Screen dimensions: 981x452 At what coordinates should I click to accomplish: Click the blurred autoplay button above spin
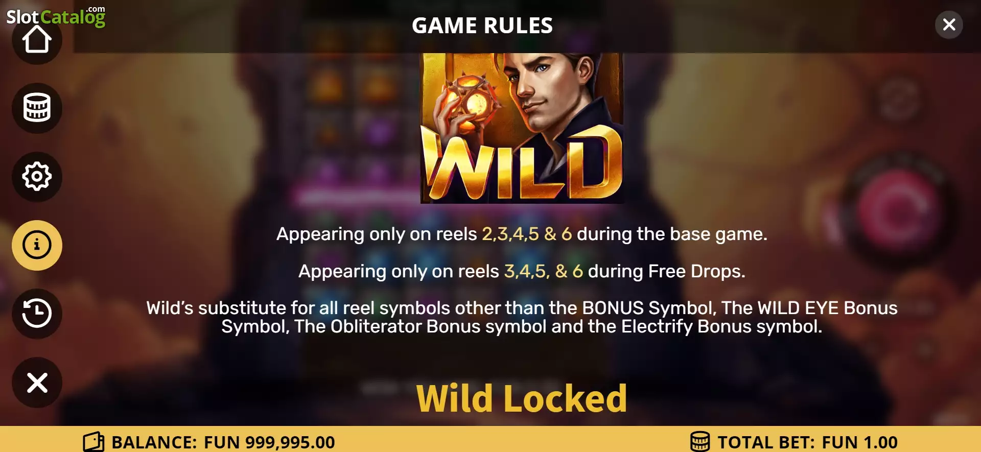coord(898,100)
